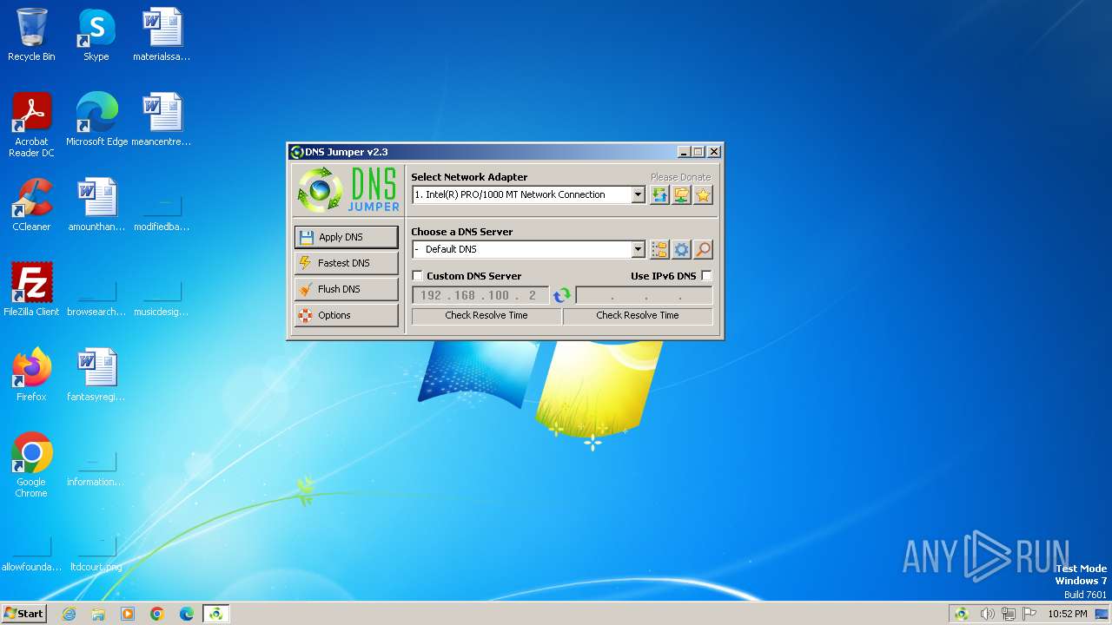
Task: Click the first DNS IP field 192.168.100.2
Action: click(x=480, y=295)
